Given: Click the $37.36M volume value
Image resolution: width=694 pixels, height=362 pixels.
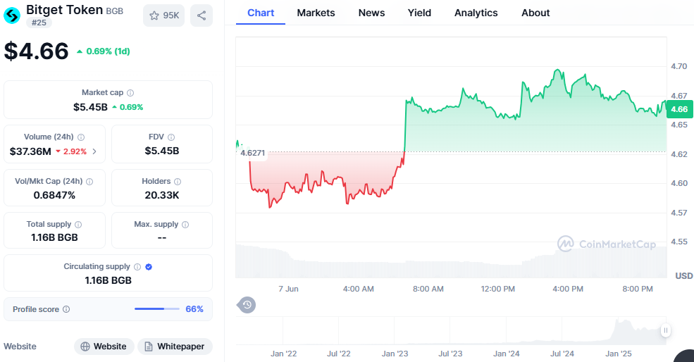Looking at the screenshot, I should (x=30, y=151).
